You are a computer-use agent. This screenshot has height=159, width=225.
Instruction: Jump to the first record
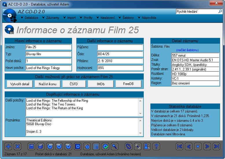(180, 146)
